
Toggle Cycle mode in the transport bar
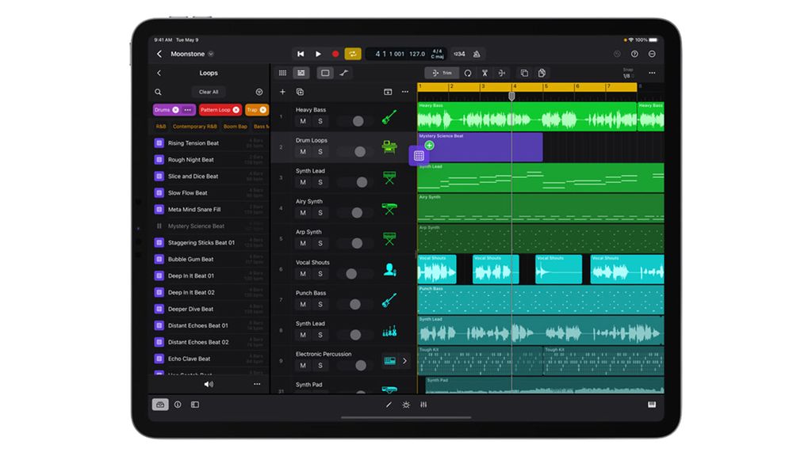(x=354, y=54)
